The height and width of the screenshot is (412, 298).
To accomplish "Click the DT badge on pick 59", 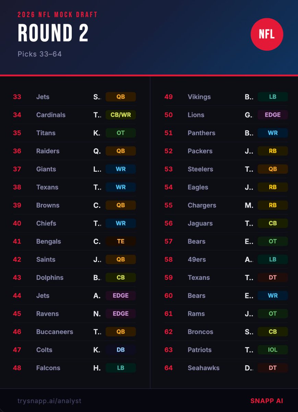I will 273,277.
